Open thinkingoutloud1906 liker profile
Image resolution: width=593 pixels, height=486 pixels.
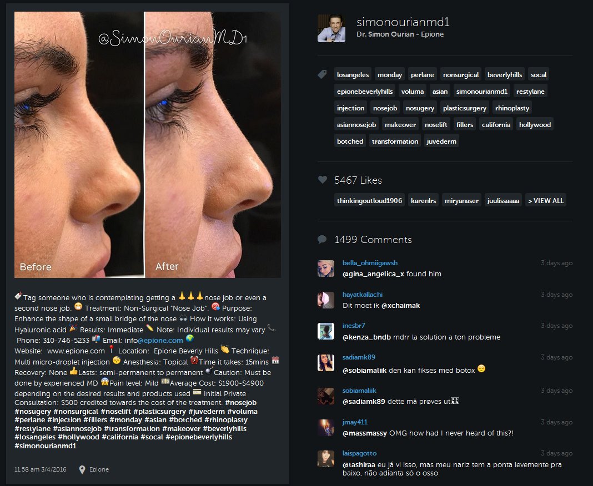369,201
